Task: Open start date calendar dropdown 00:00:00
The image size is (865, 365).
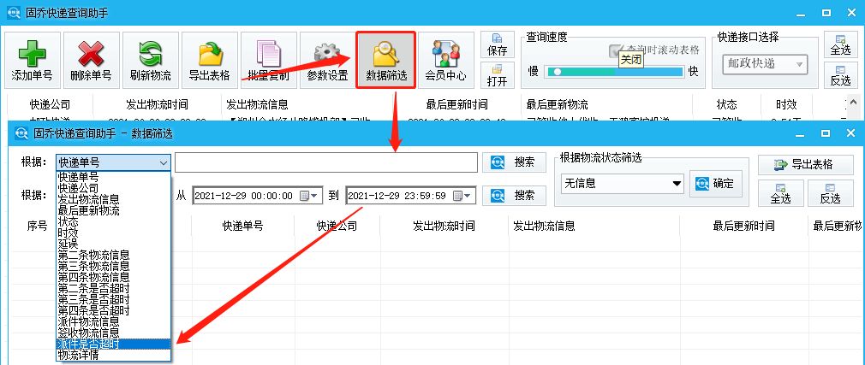Action: [x=309, y=196]
